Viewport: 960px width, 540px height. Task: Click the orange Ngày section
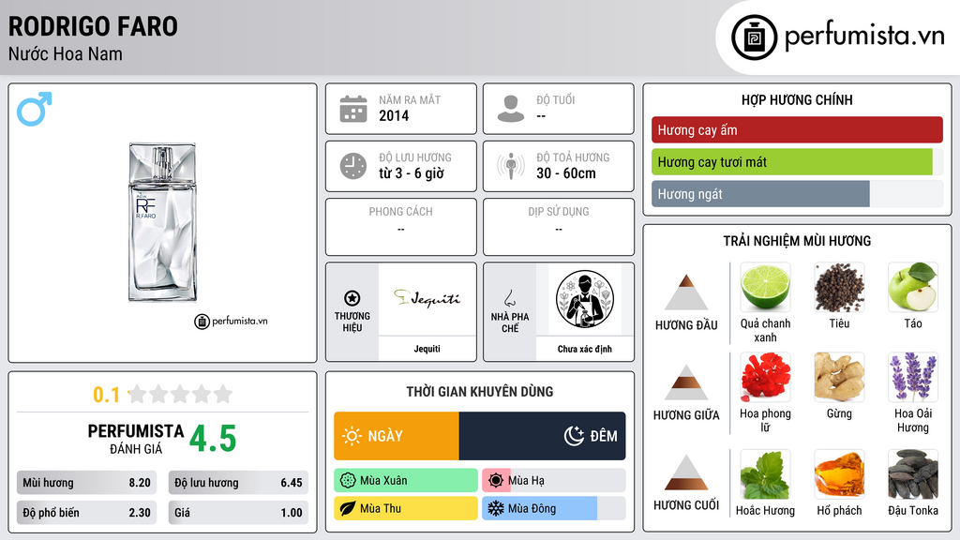point(397,436)
